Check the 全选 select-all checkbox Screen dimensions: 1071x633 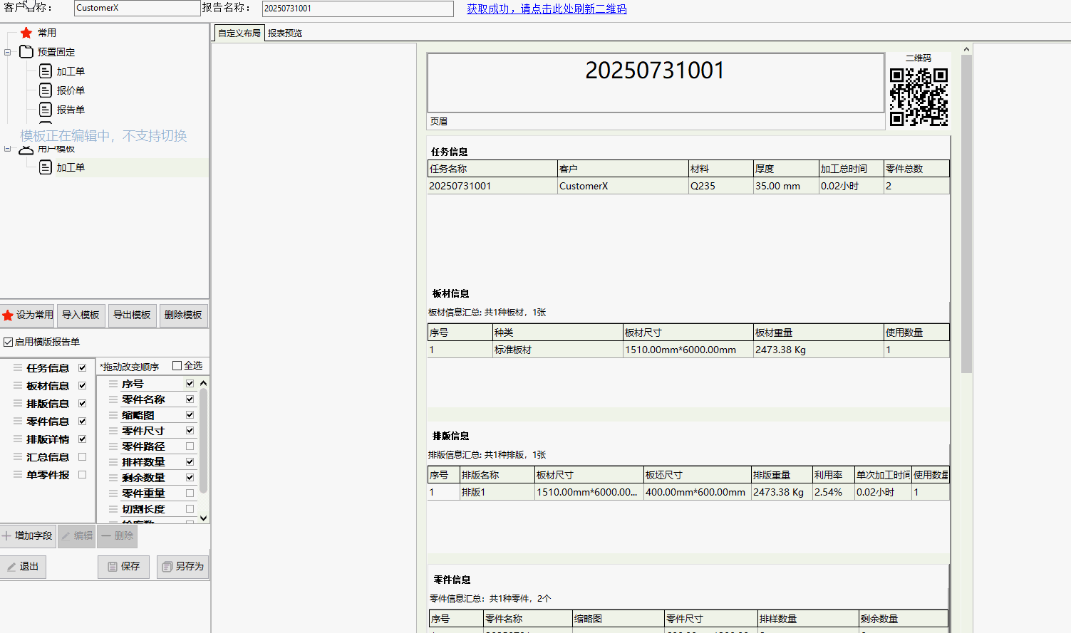177,366
